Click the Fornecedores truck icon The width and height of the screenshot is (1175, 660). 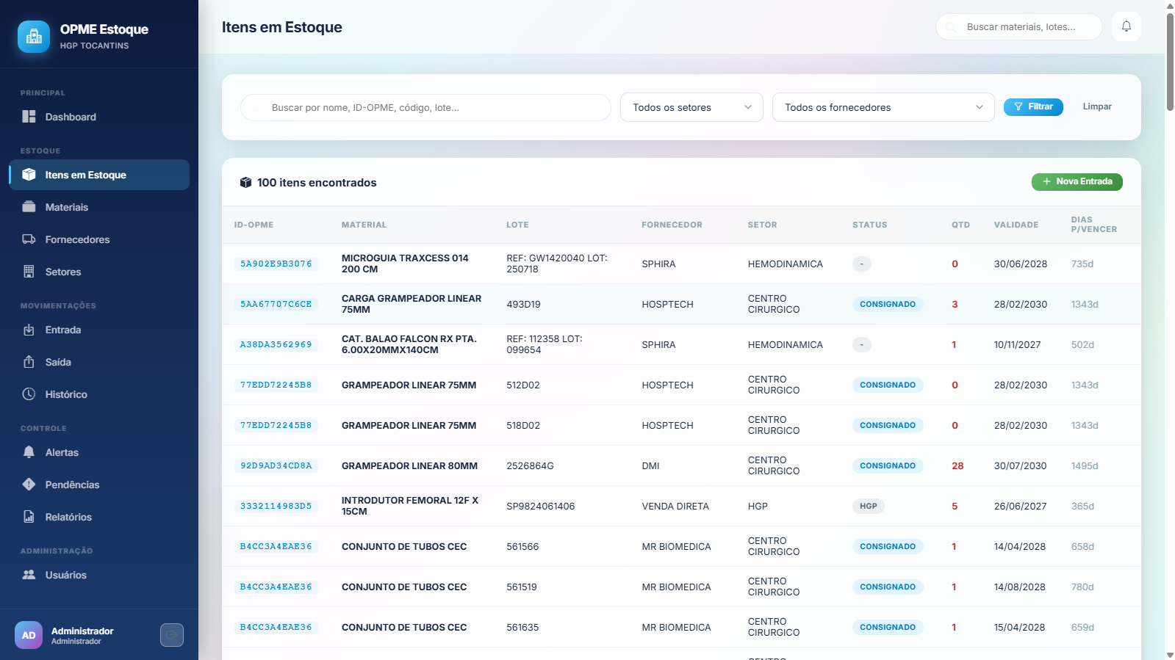(29, 239)
